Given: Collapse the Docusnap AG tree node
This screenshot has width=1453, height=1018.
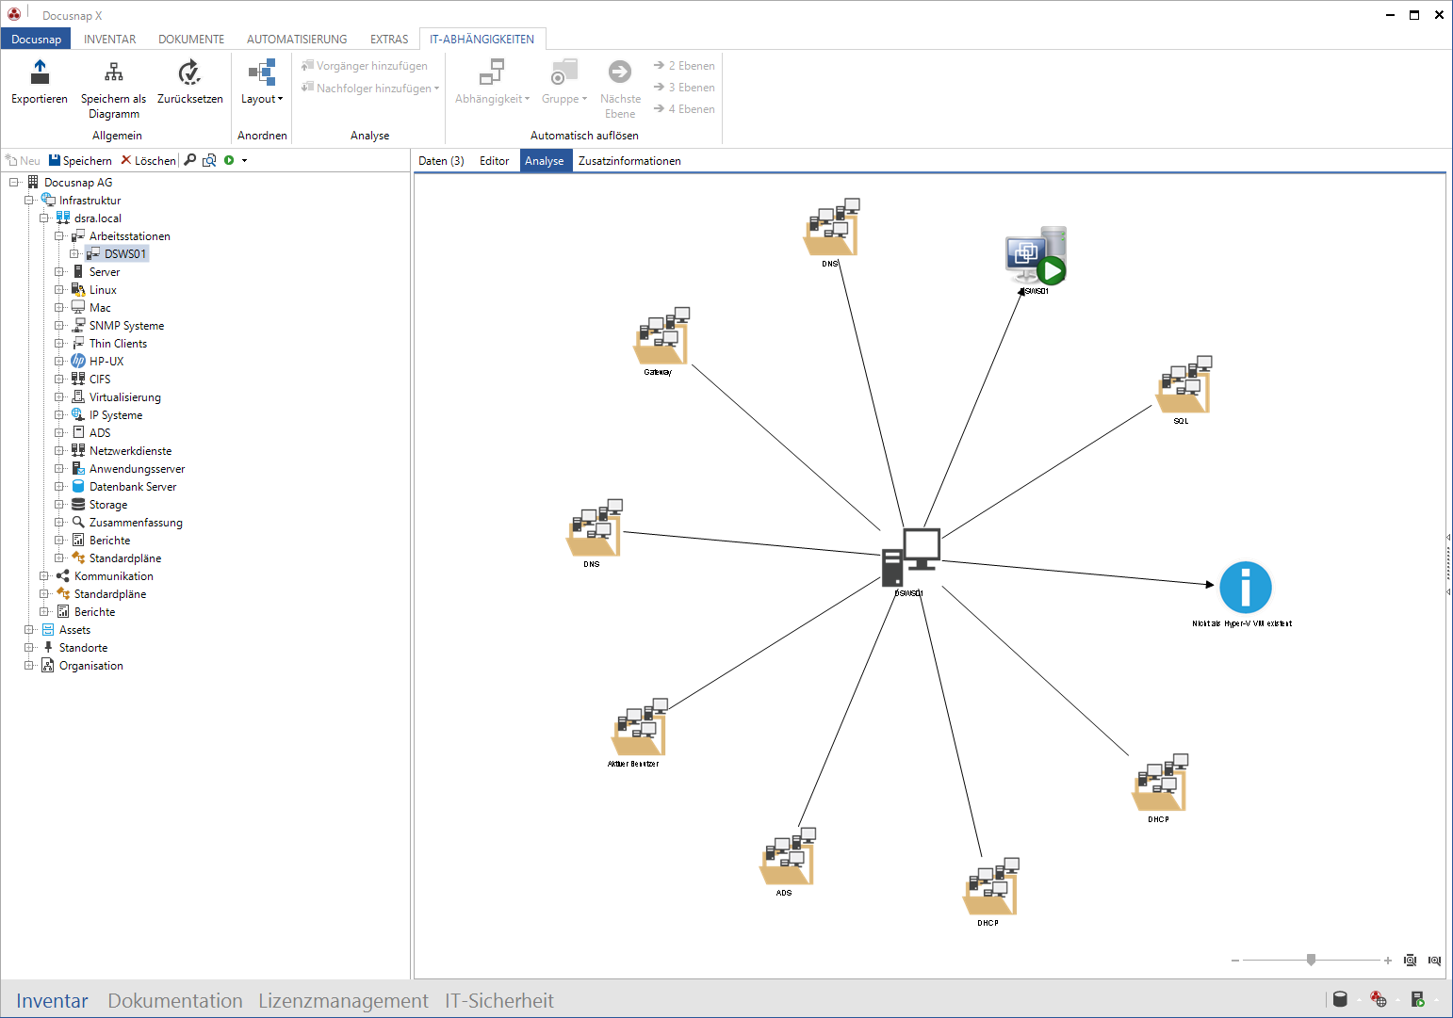Looking at the screenshot, I should pos(14,183).
